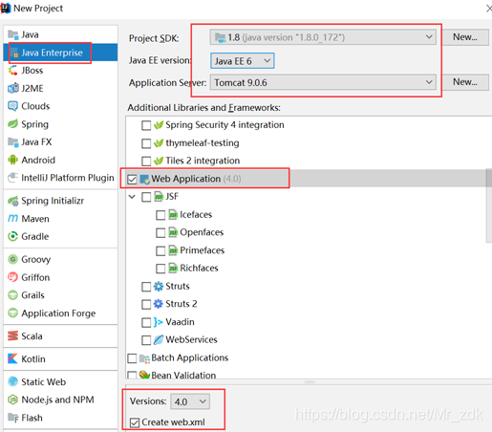The image size is (492, 432).
Task: Check the Tiles 2 integration checkbox
Action: (x=146, y=162)
